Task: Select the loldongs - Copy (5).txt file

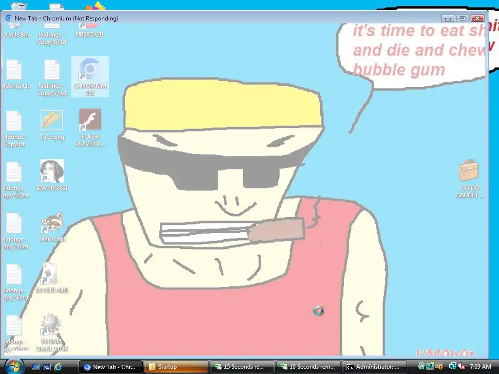Action: click(x=15, y=333)
